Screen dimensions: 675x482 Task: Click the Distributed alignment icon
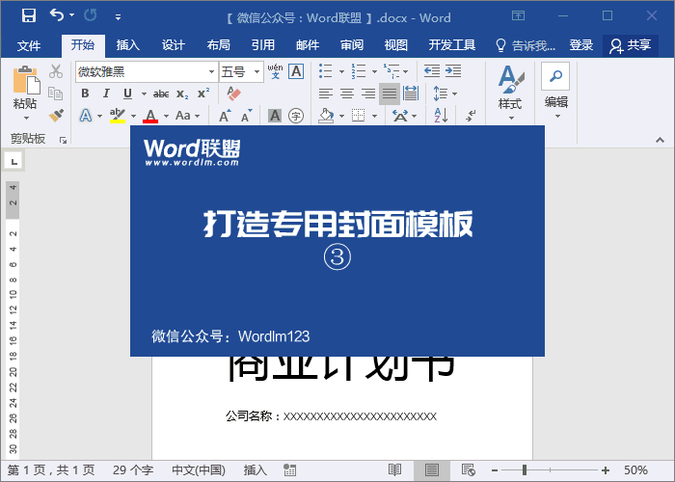(411, 94)
